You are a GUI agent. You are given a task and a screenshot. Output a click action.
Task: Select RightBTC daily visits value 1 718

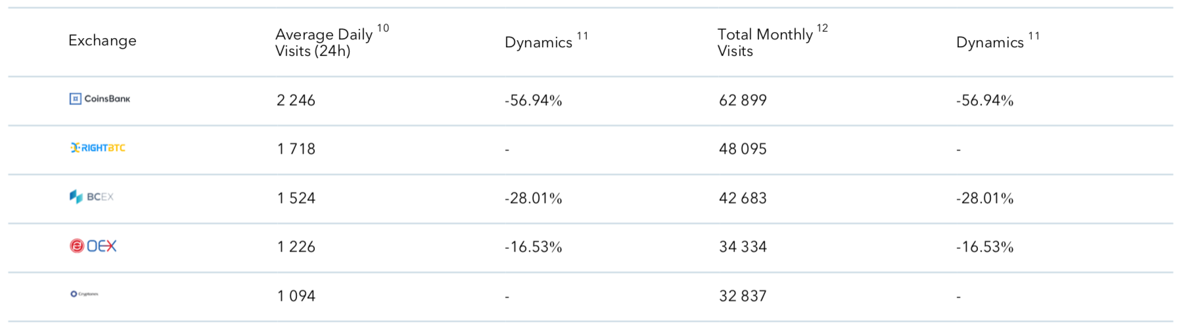(x=296, y=149)
